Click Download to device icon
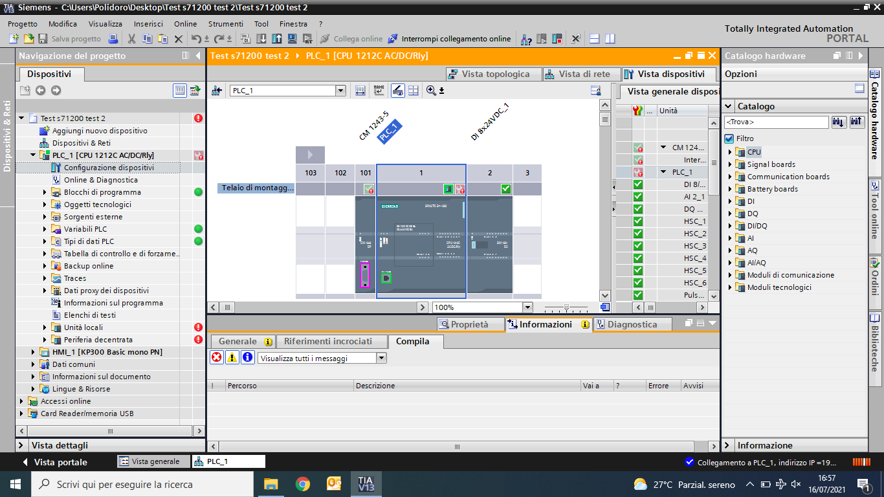Screen dimensions: 884x497 tap(261, 39)
